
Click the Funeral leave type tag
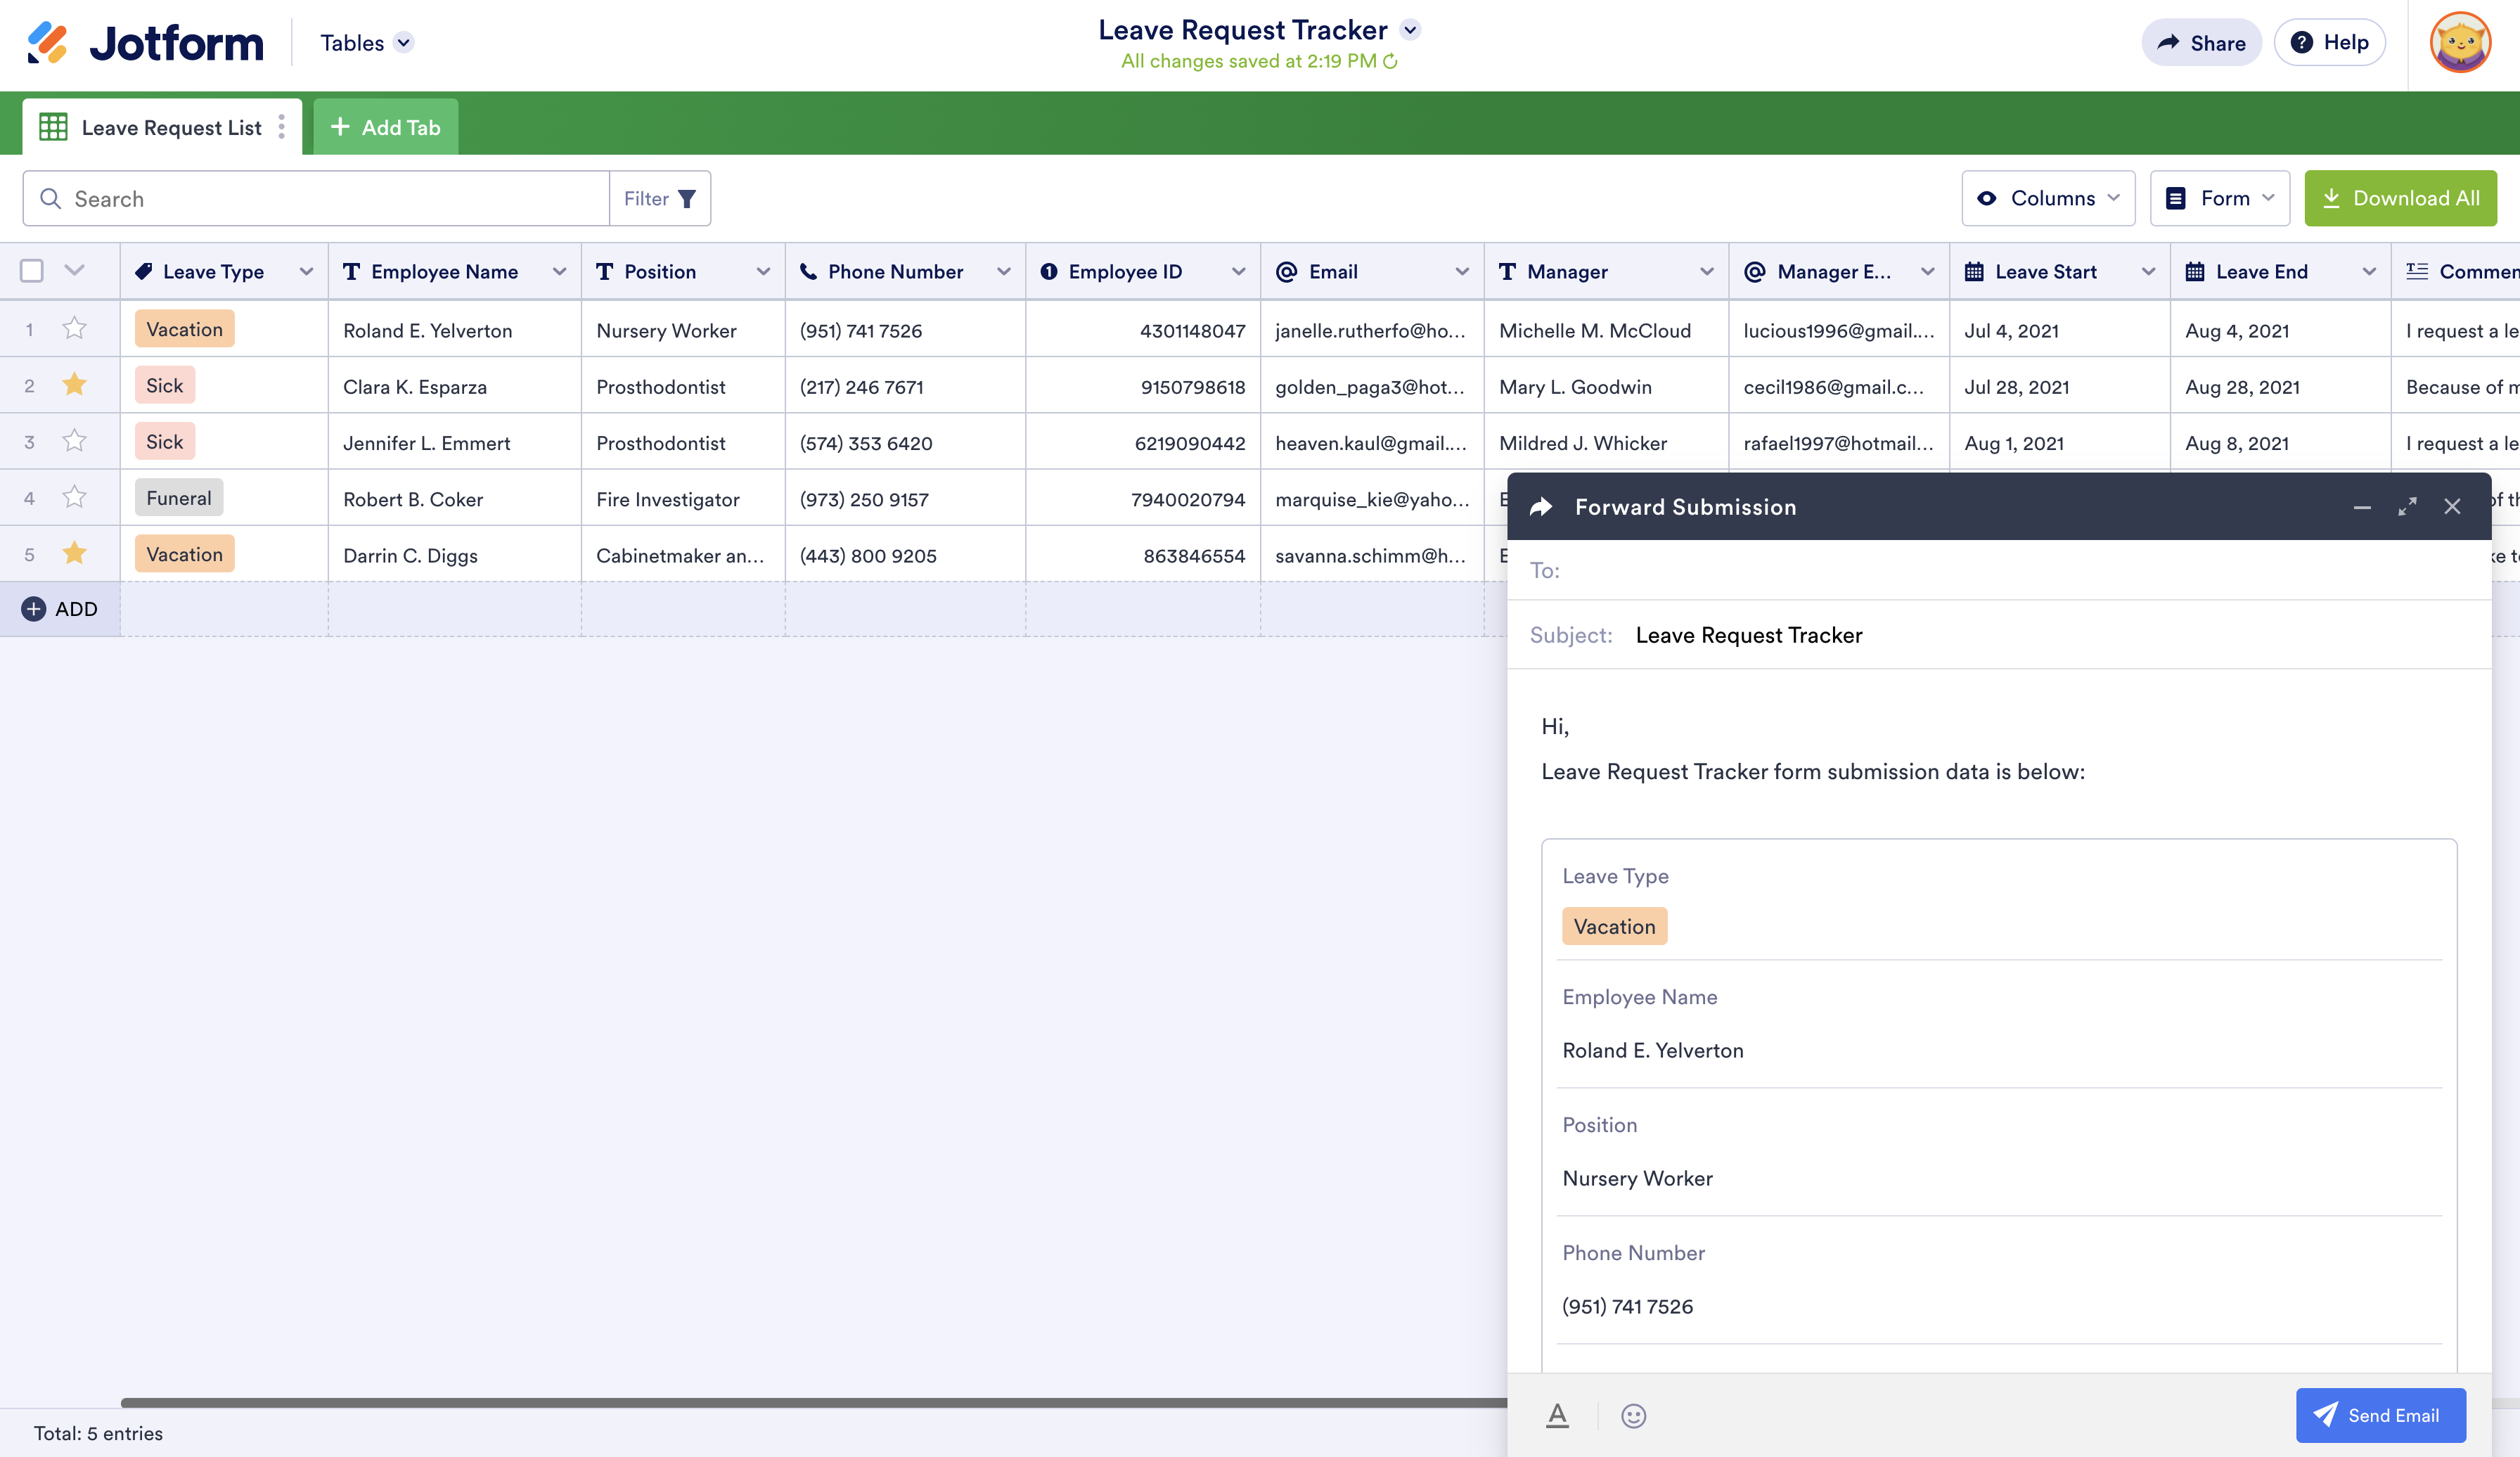179,498
